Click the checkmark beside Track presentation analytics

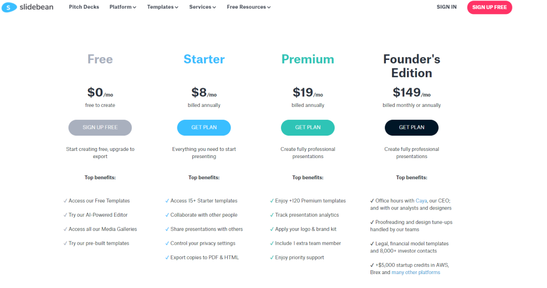pos(273,215)
